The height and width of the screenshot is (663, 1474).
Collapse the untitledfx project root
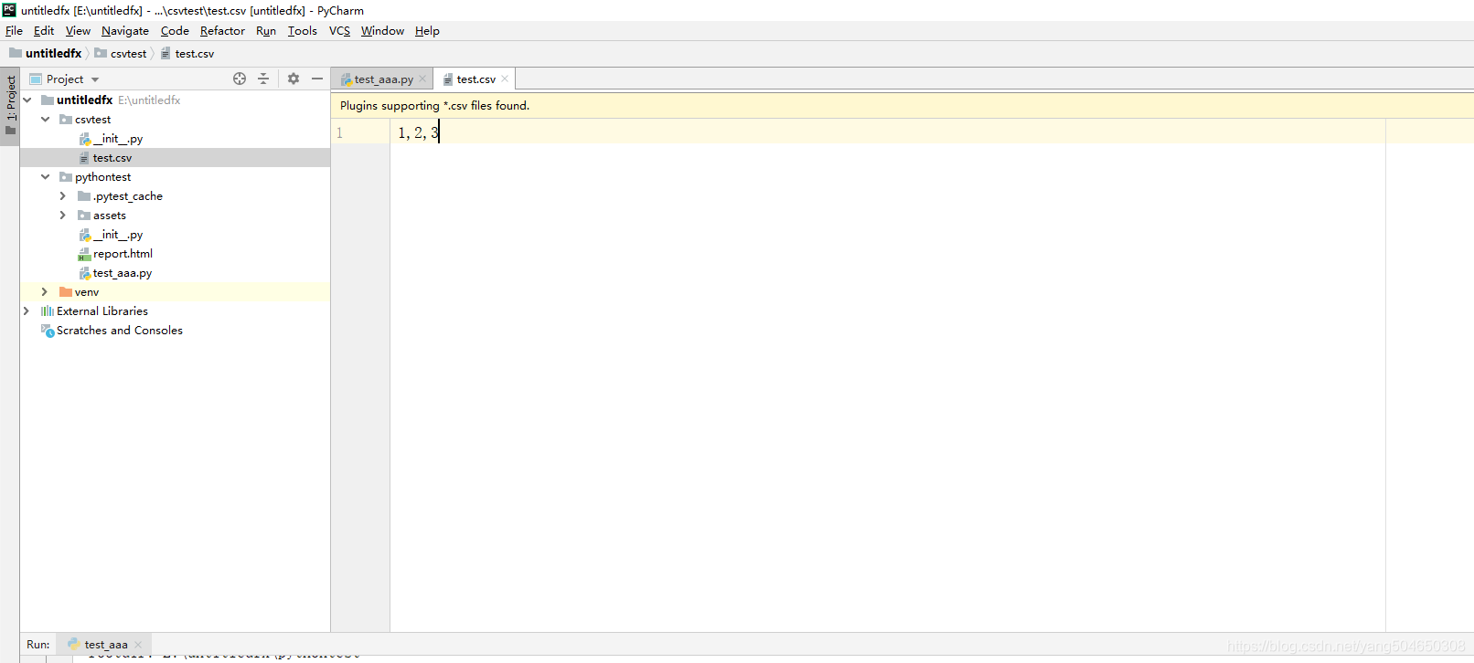coord(27,100)
